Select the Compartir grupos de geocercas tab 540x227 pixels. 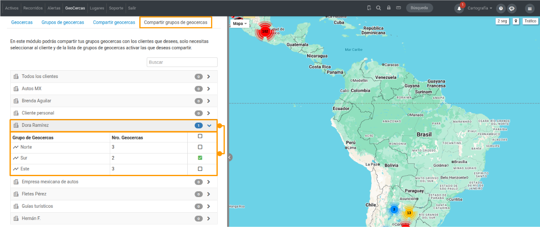click(176, 23)
